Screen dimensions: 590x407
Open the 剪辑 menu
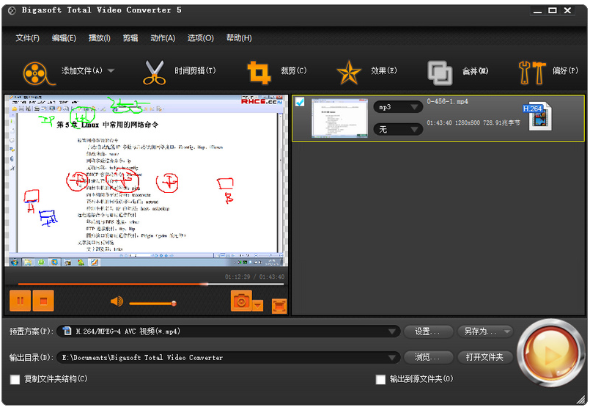pyautogui.click(x=130, y=38)
